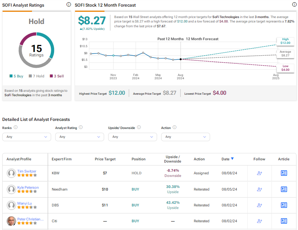This screenshot has width=298, height=230.
Task: Click the 43.42% Upside cell
Action: (x=173, y=205)
